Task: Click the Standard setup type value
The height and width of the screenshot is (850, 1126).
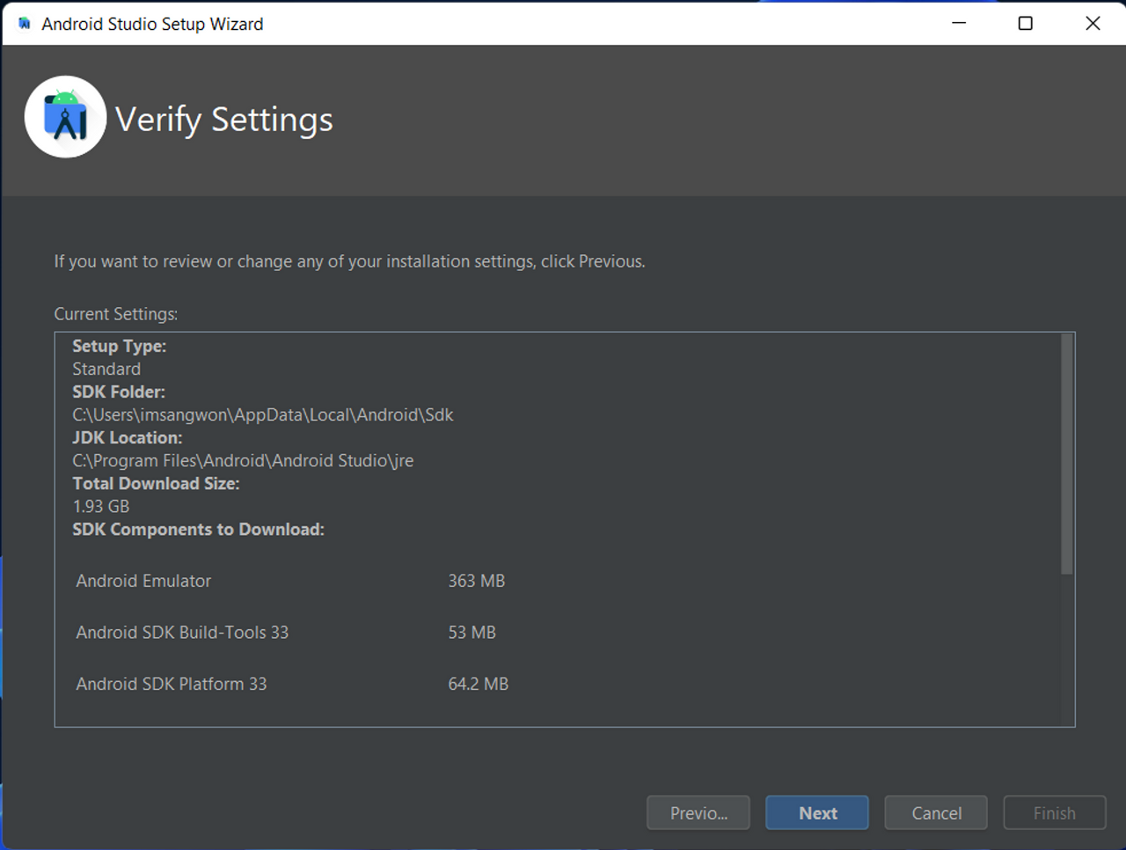Action: click(x=106, y=369)
